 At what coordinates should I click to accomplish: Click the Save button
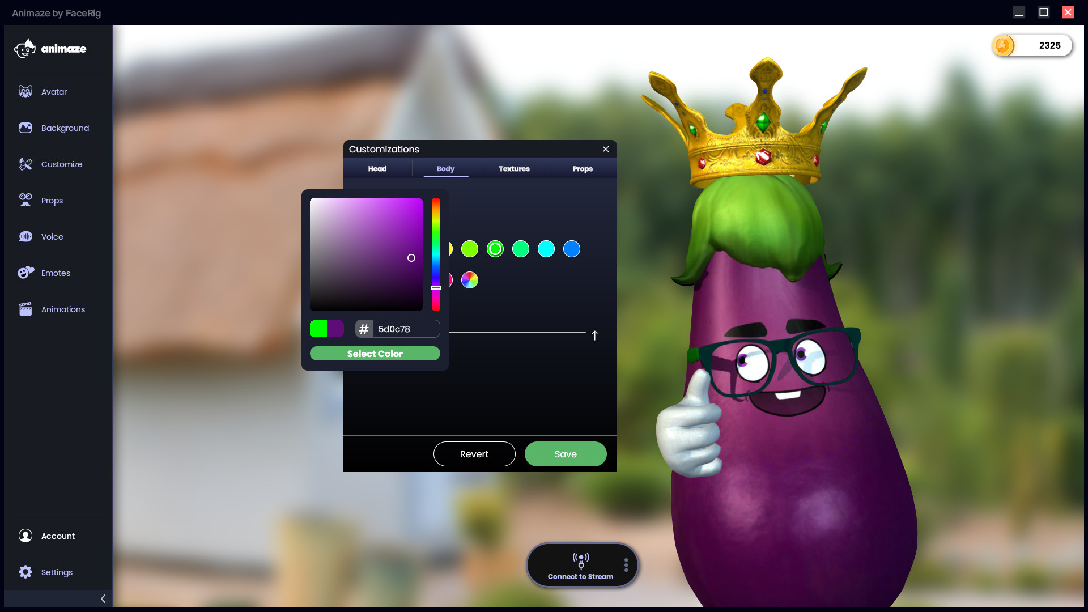(566, 453)
